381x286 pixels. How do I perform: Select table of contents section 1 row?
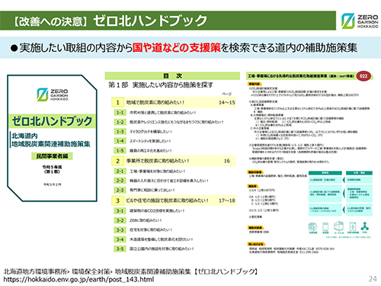click(x=174, y=102)
